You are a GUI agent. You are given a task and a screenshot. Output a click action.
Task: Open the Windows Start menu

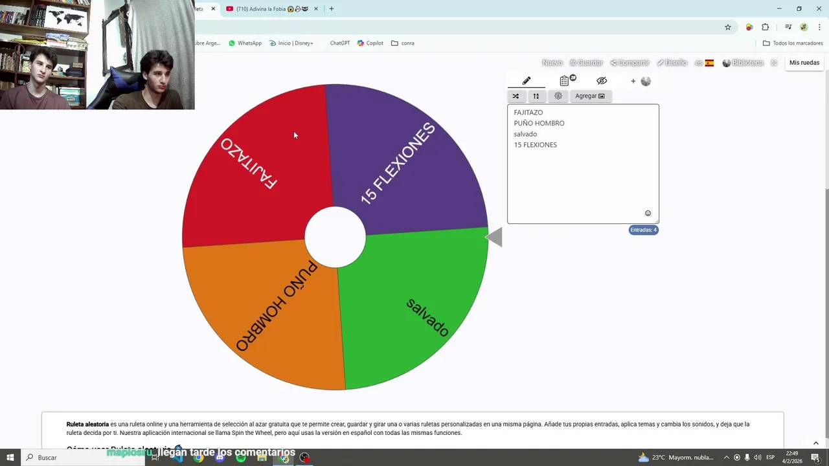(10, 458)
